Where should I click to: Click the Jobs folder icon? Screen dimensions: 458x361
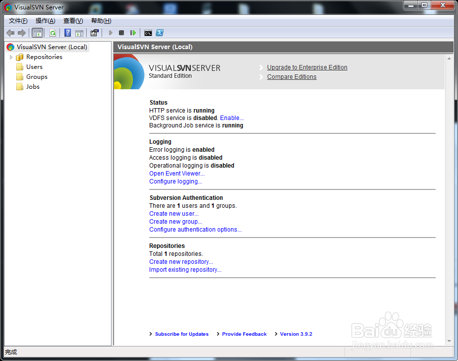click(x=20, y=87)
